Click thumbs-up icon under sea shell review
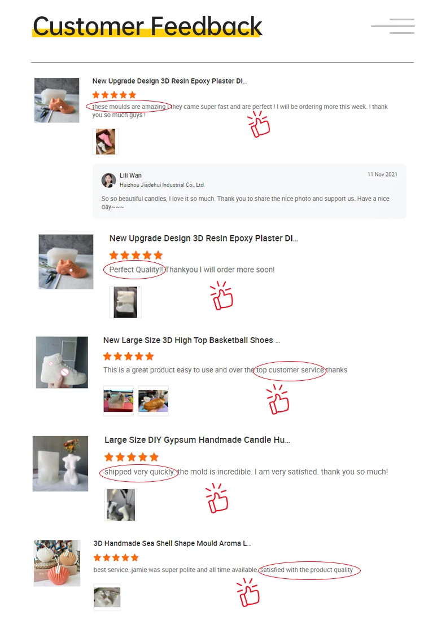Screen dimensions: 446x620 point(248,592)
